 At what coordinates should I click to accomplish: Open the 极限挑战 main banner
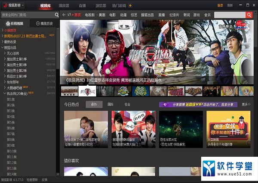coord(157,52)
